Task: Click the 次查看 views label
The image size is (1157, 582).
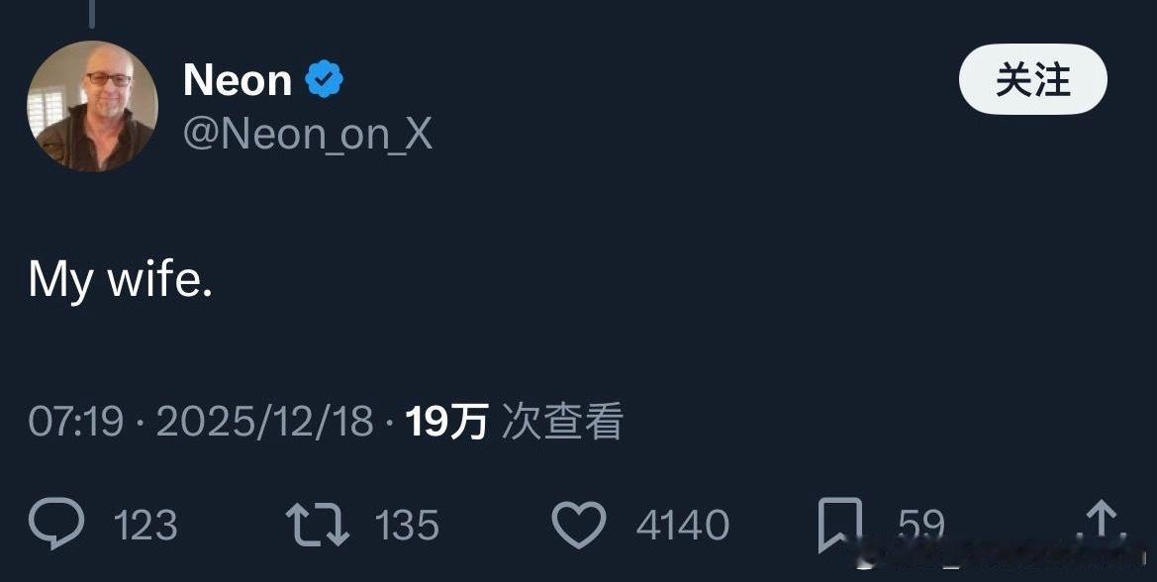Action: tap(562, 423)
